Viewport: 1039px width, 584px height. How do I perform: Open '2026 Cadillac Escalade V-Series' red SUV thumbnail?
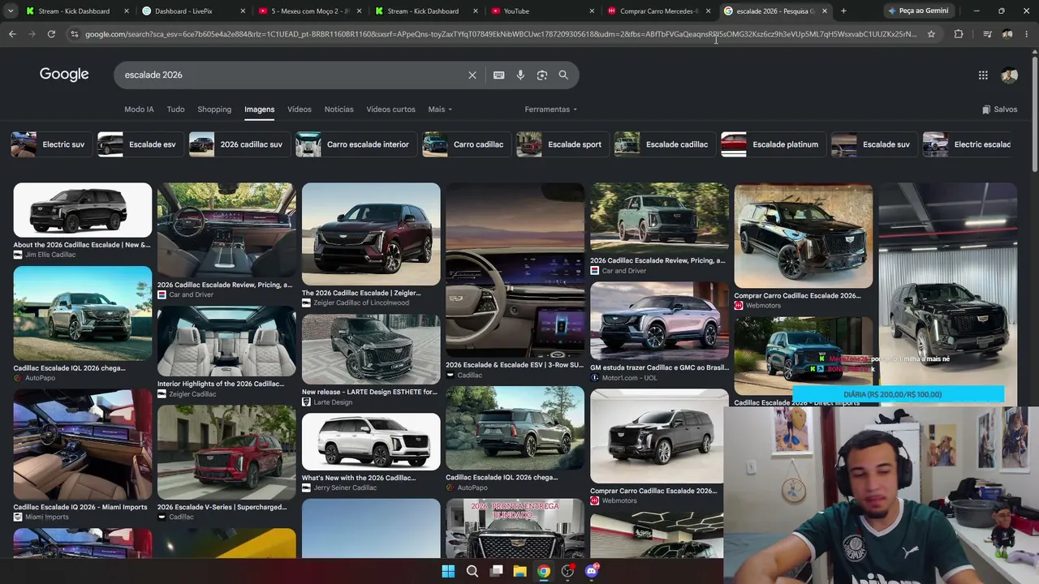226,453
